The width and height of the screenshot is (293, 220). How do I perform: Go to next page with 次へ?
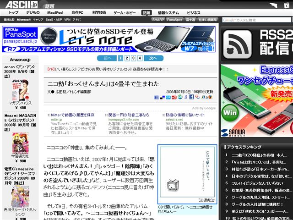[153, 58]
